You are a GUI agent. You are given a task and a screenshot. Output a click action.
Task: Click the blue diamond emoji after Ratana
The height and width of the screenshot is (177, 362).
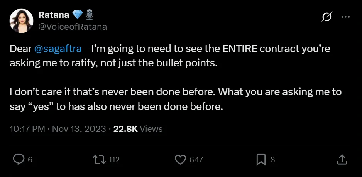[77, 15]
